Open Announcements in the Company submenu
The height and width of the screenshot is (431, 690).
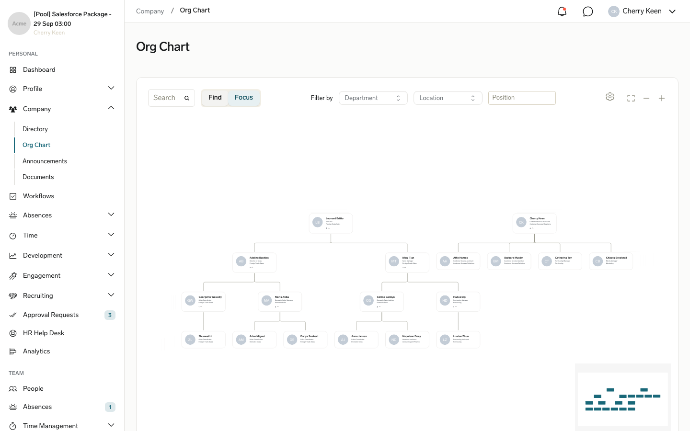pyautogui.click(x=45, y=161)
